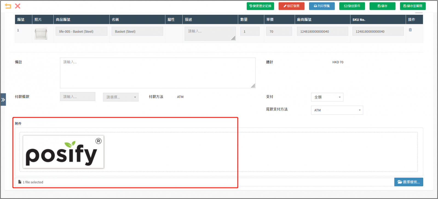The height and width of the screenshot is (199, 438).
Task: Click the 儲存 save button
Action: pos(382,6)
